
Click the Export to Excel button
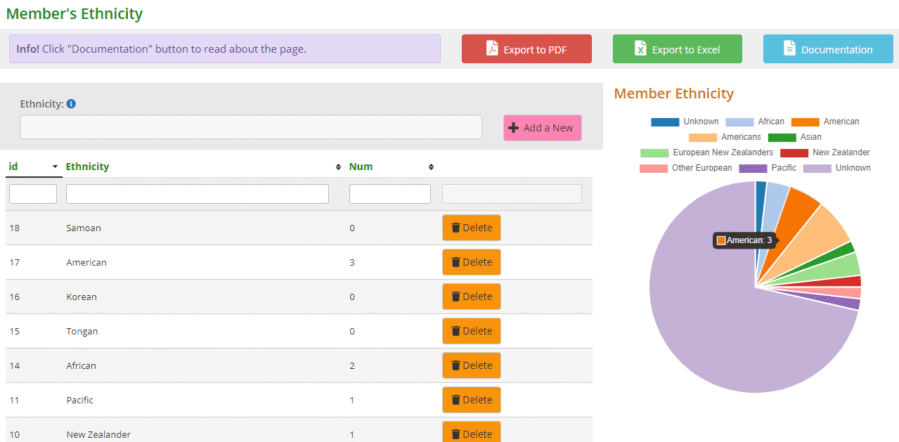(678, 49)
